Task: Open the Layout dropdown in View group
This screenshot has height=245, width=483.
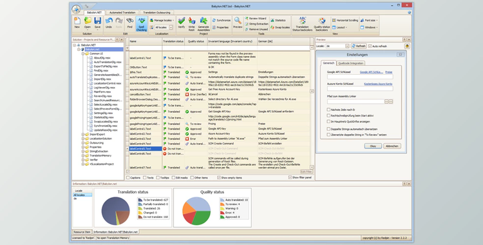Action: (340, 28)
